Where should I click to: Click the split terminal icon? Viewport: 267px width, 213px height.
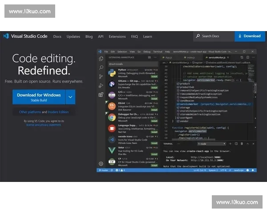click(236, 144)
